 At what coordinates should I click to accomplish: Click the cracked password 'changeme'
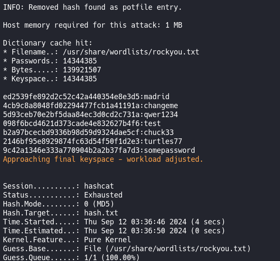(161, 106)
